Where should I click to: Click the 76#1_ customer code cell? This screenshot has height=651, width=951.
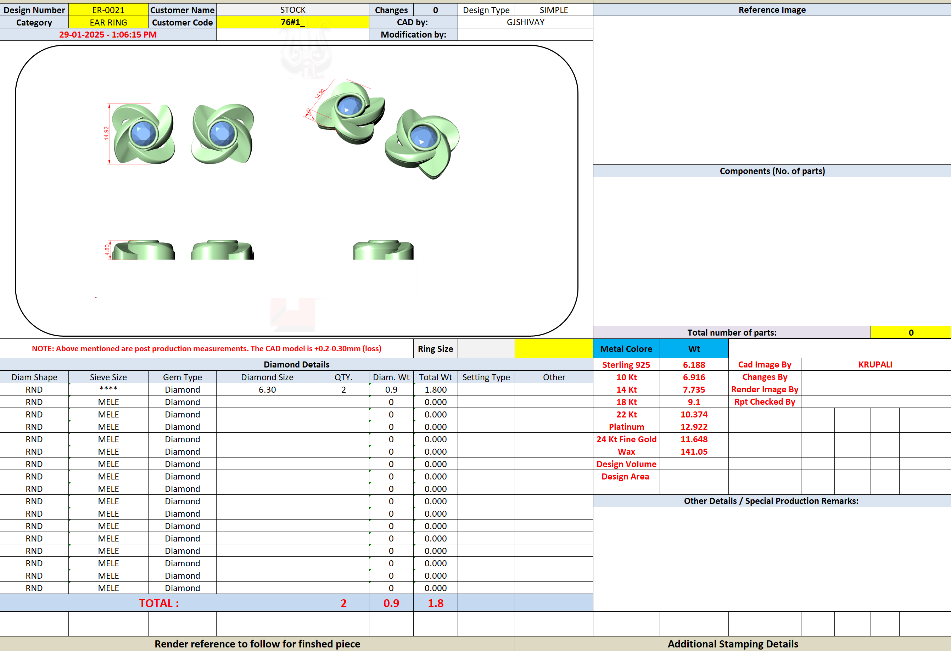(x=292, y=22)
